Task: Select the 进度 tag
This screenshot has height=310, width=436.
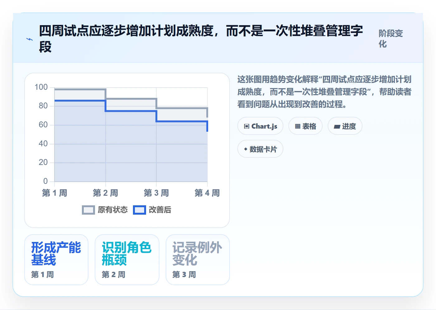Action: tap(345, 126)
